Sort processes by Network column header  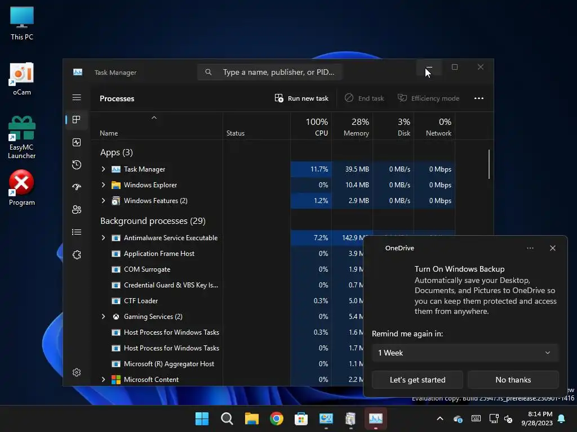(x=434, y=126)
